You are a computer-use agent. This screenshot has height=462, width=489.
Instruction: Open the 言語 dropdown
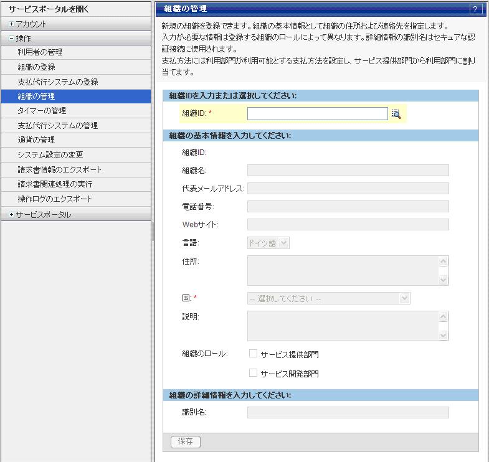[268, 243]
